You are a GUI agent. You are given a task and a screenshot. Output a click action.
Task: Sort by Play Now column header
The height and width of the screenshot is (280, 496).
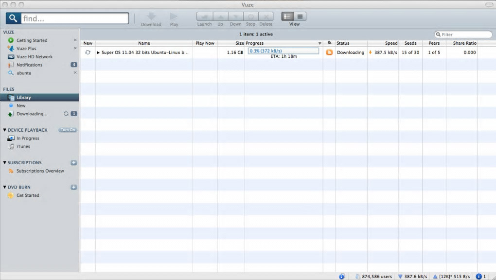(205, 43)
